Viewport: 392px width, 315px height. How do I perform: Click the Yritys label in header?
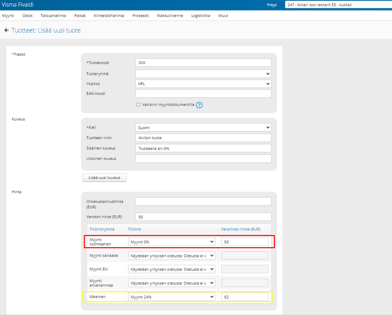tap(272, 5)
